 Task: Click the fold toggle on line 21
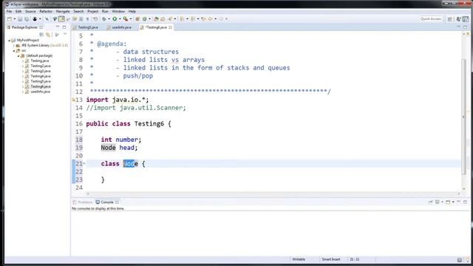[x=84, y=163]
